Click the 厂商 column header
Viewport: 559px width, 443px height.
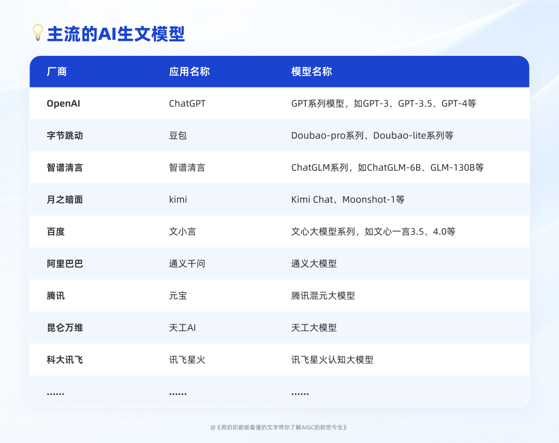click(57, 71)
